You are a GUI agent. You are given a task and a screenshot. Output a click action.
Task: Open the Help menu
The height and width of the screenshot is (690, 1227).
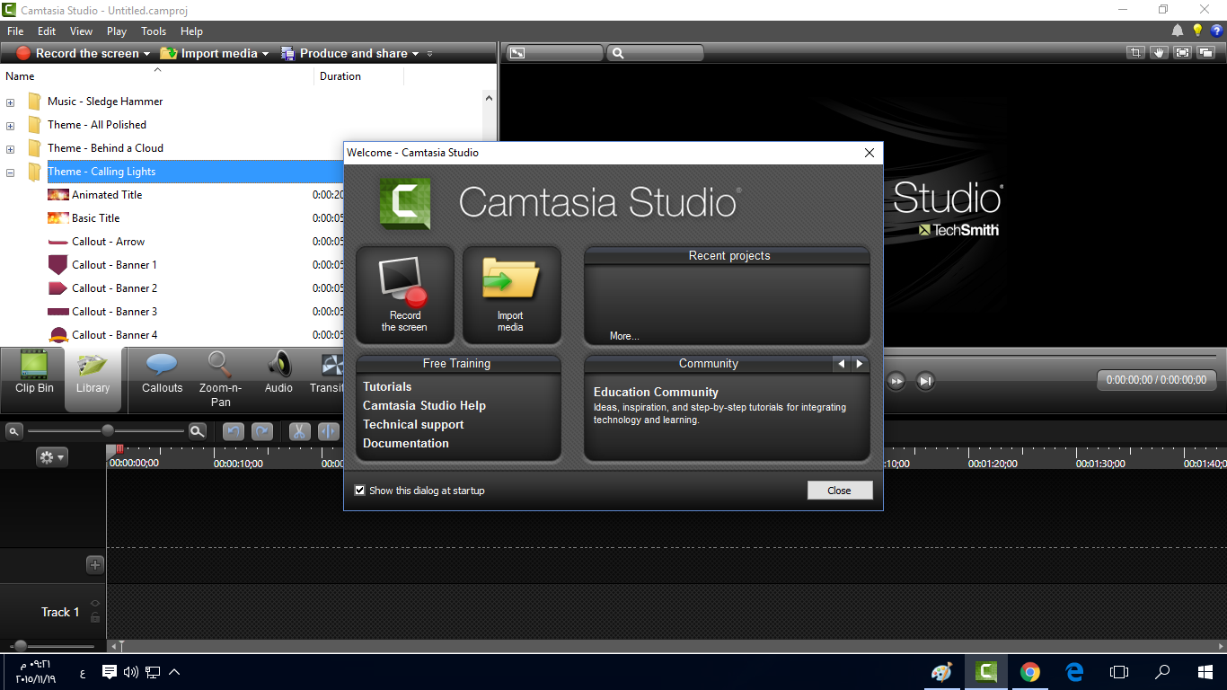pyautogui.click(x=191, y=31)
